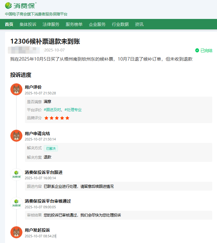Open 企业服务 from the navigation bar
217x243 pixels.
coord(97,24)
